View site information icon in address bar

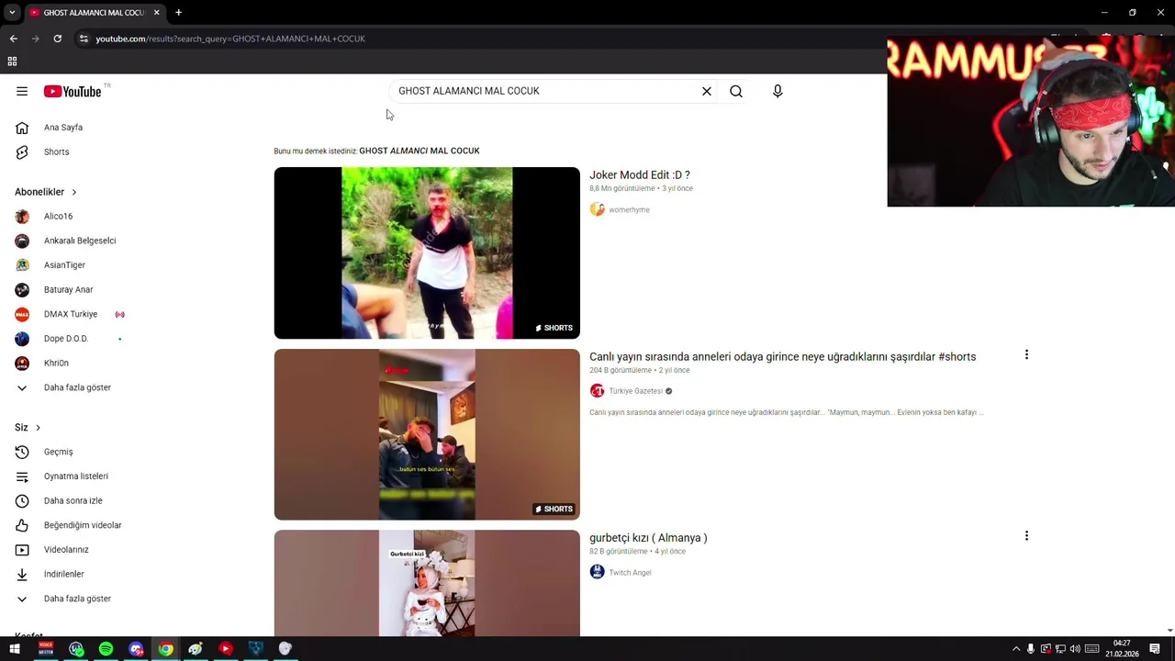click(x=84, y=39)
